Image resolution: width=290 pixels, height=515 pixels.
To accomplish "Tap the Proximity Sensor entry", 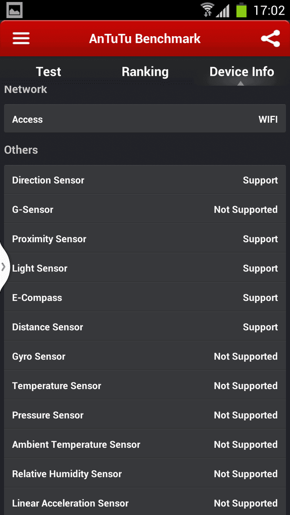I will 145,239.
